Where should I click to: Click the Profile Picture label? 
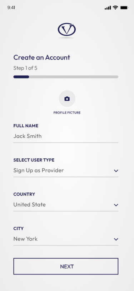pos(67,113)
